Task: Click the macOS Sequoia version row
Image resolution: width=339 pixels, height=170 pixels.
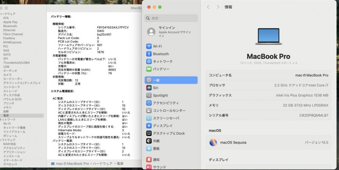Action: 268,142
